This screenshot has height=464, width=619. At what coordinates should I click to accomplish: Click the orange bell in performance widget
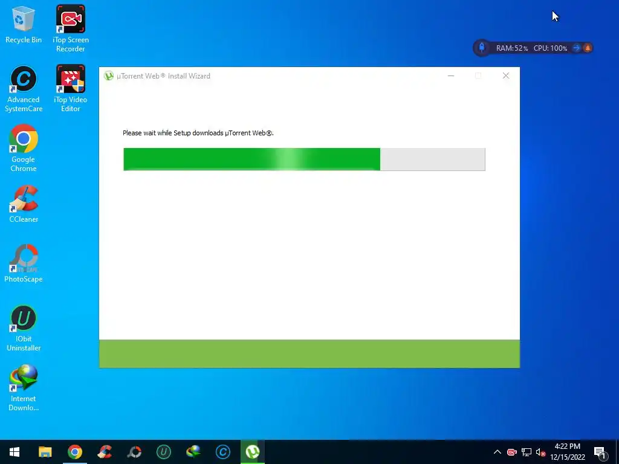click(588, 48)
